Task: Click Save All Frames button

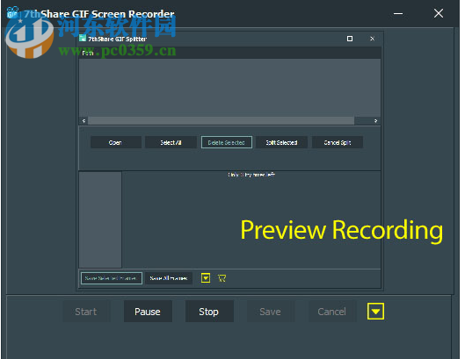Action: click(169, 278)
